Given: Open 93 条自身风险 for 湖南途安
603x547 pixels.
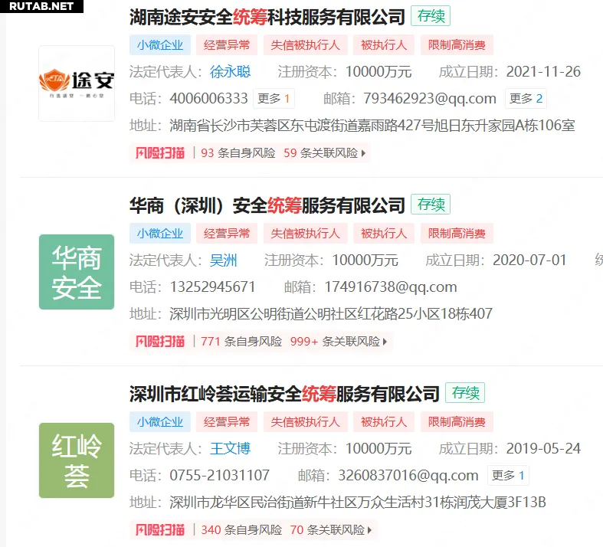Looking at the screenshot, I should coord(238,153).
